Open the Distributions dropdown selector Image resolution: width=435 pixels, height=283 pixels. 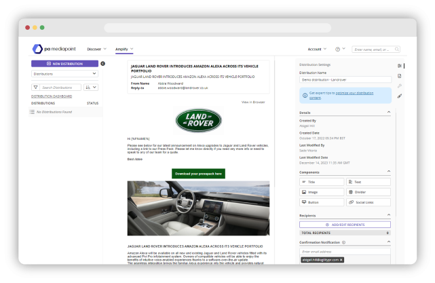click(64, 73)
